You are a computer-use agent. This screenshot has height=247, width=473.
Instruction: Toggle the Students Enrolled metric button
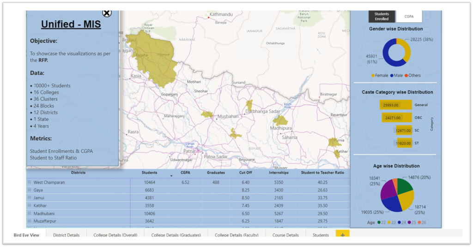[x=382, y=16]
